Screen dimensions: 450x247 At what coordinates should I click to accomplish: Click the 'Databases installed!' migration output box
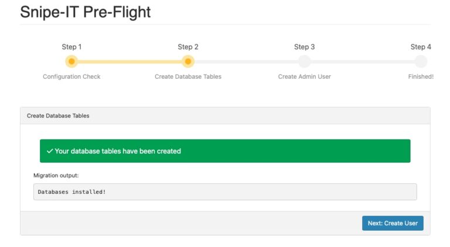click(225, 192)
